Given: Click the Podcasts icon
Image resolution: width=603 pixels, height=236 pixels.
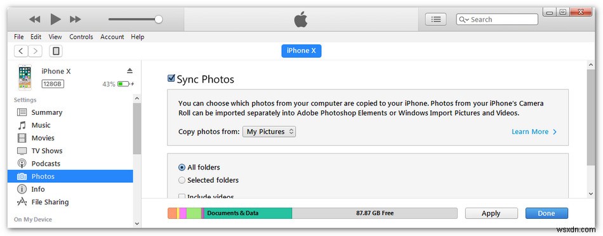Looking at the screenshot, I should 22,163.
